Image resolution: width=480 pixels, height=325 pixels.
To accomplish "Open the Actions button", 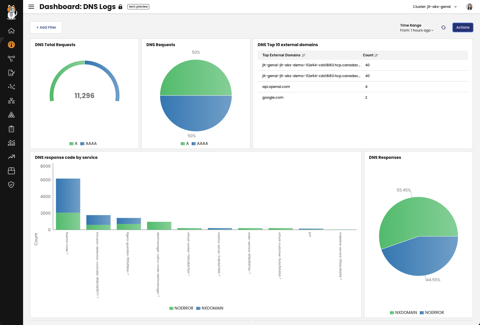I will pyautogui.click(x=463, y=27).
